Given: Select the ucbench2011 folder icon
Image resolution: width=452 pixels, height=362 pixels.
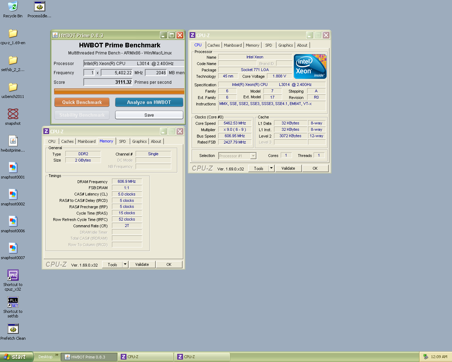Looking at the screenshot, I should point(13,87).
